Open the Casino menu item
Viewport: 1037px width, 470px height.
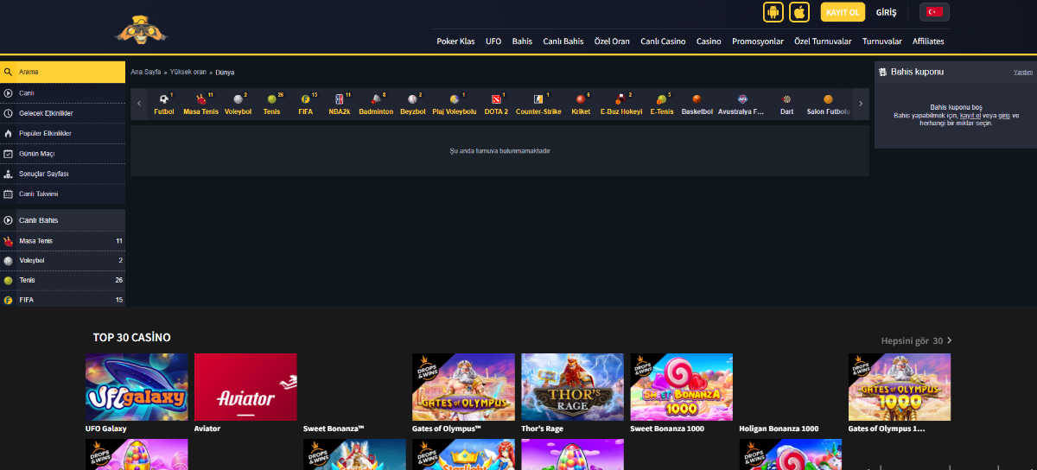[709, 41]
